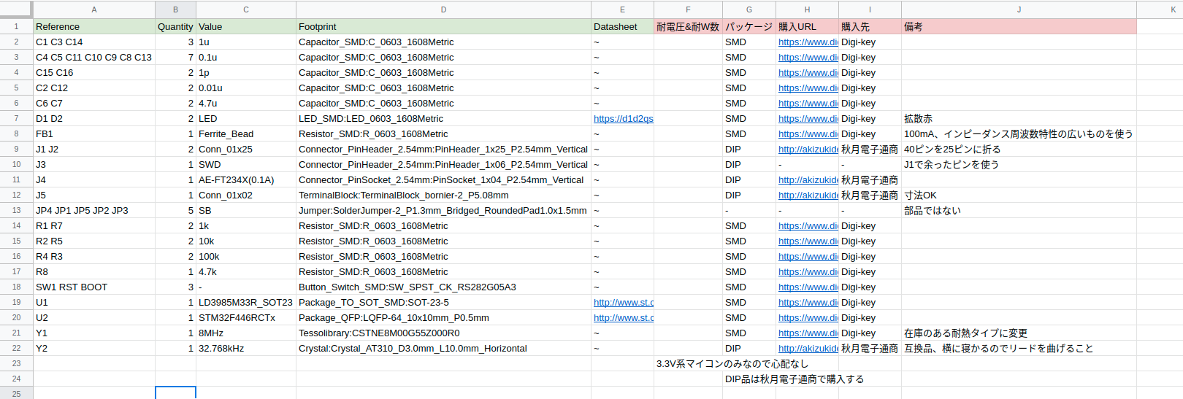
Task: Click the select-all corner box
Action: coord(16,9)
